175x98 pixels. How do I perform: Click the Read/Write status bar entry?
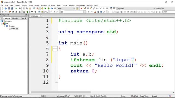[x=144, y=96]
